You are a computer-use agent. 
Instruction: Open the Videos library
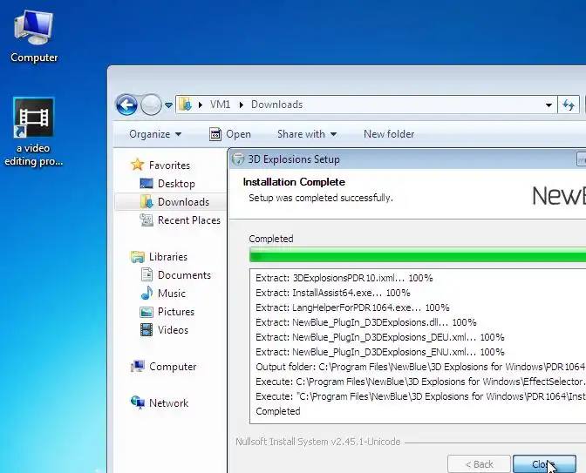click(173, 330)
